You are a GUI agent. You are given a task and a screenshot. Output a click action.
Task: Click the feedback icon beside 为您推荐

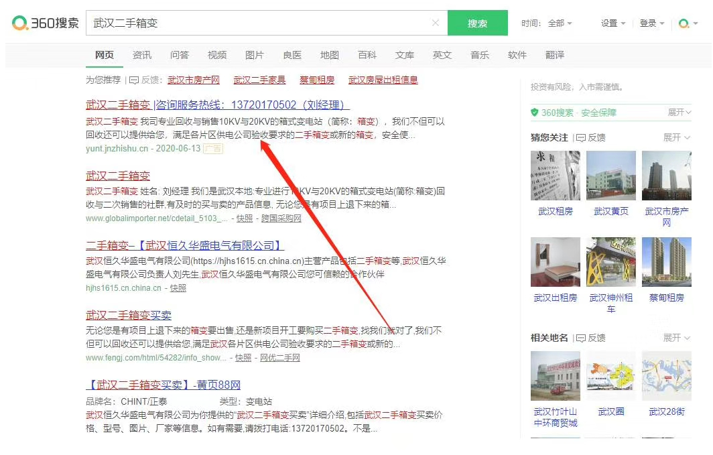134,80
